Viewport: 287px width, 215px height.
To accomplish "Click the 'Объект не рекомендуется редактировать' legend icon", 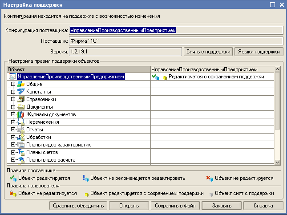I will click(86, 178).
